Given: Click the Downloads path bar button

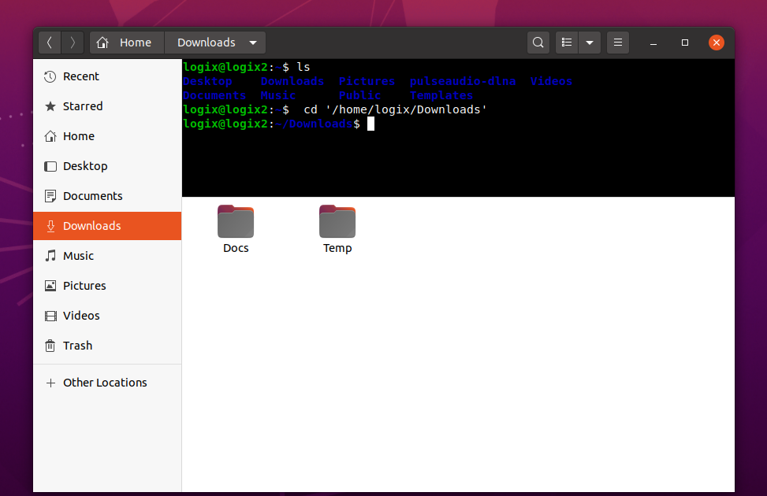Looking at the screenshot, I should [215, 43].
